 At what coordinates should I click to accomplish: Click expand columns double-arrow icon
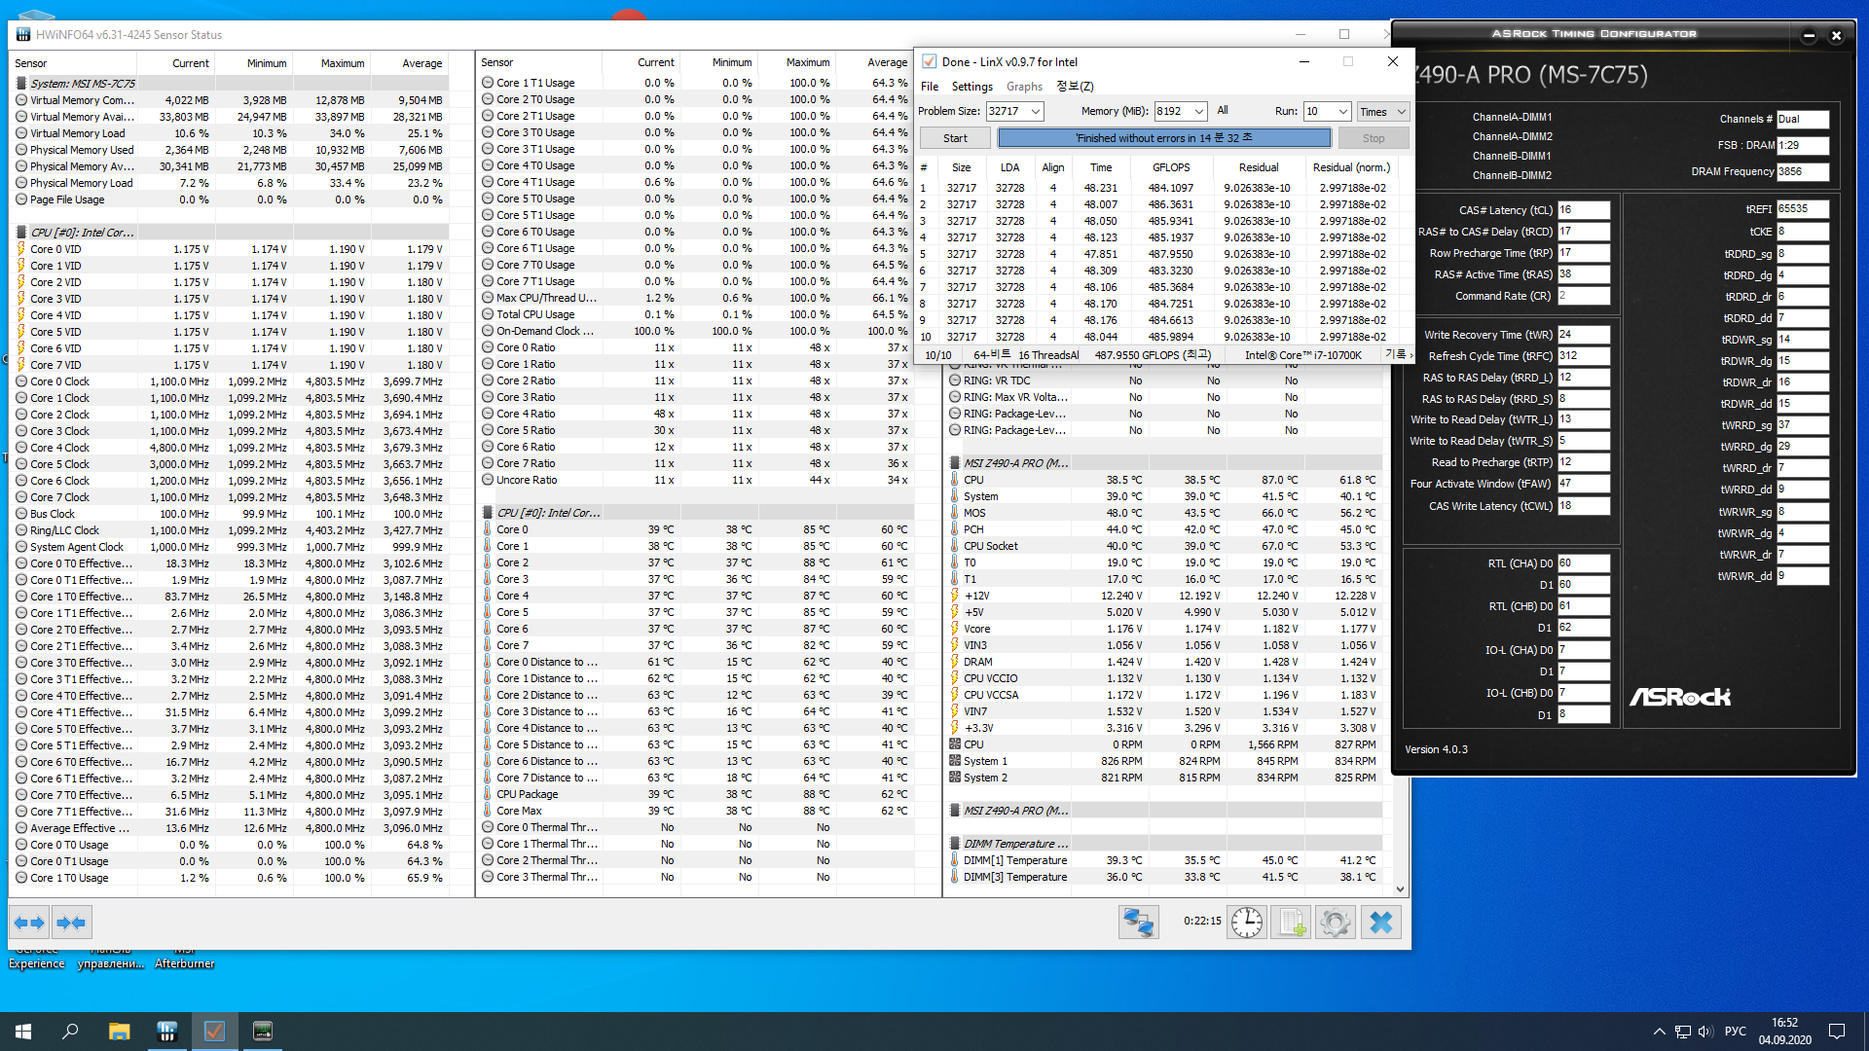coord(29,922)
